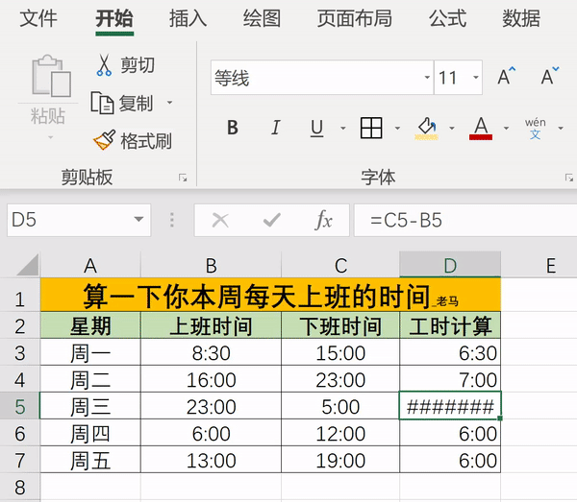Switch to the 公式 (Formulas) tab
The image size is (577, 502).
coord(447,18)
